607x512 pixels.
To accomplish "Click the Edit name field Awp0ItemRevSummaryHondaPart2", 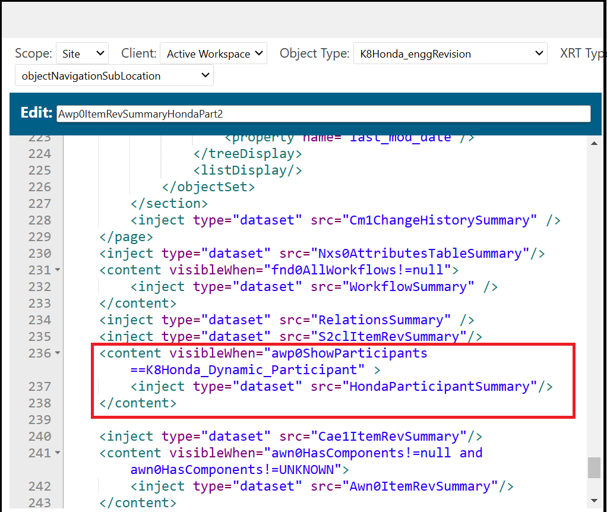I will tap(323, 113).
